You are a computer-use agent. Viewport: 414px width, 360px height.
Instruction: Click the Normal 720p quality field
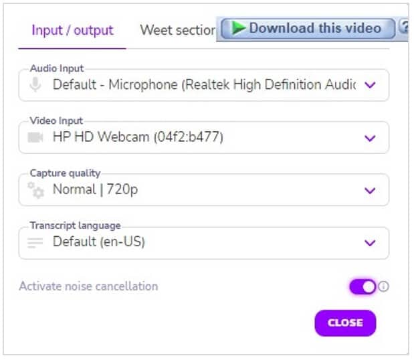204,189
